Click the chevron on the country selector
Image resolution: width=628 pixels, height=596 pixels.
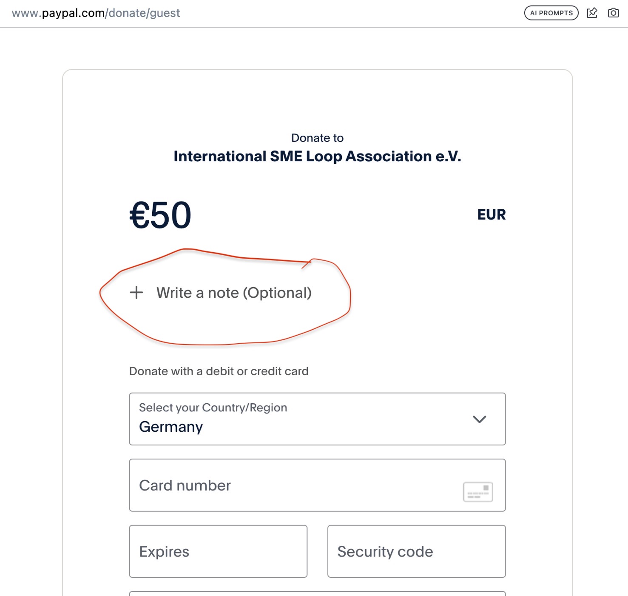tap(480, 419)
